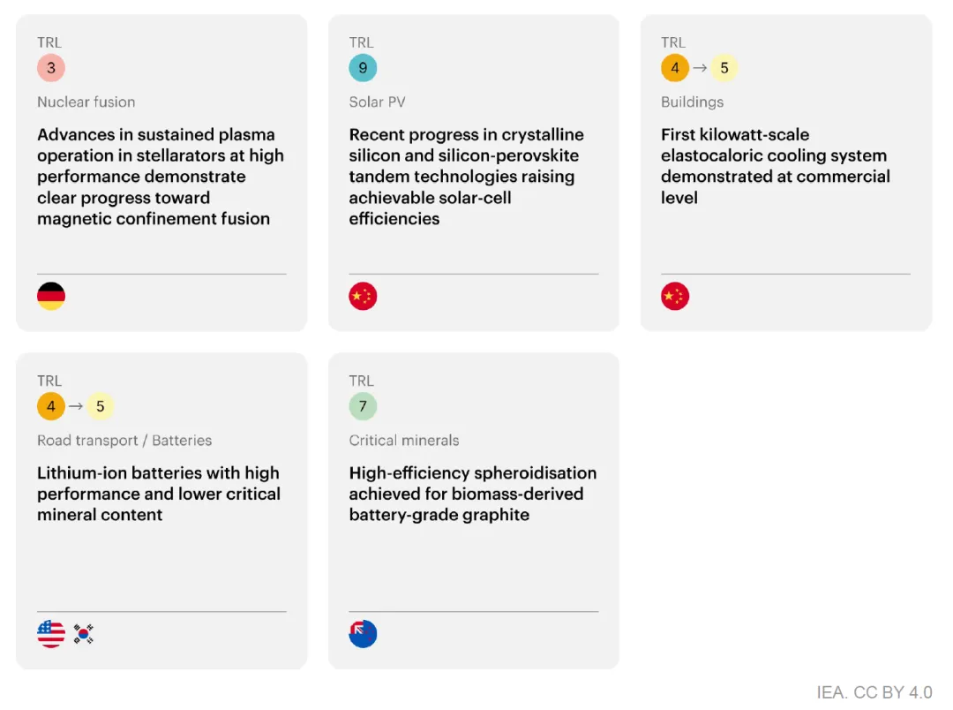
Task: Click the IEA. CC BY 4.0 attribution text
Action: pyautogui.click(x=874, y=692)
